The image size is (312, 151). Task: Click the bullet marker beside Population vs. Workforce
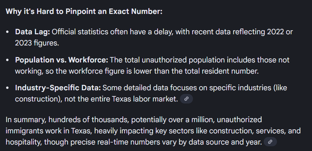tap(8, 60)
